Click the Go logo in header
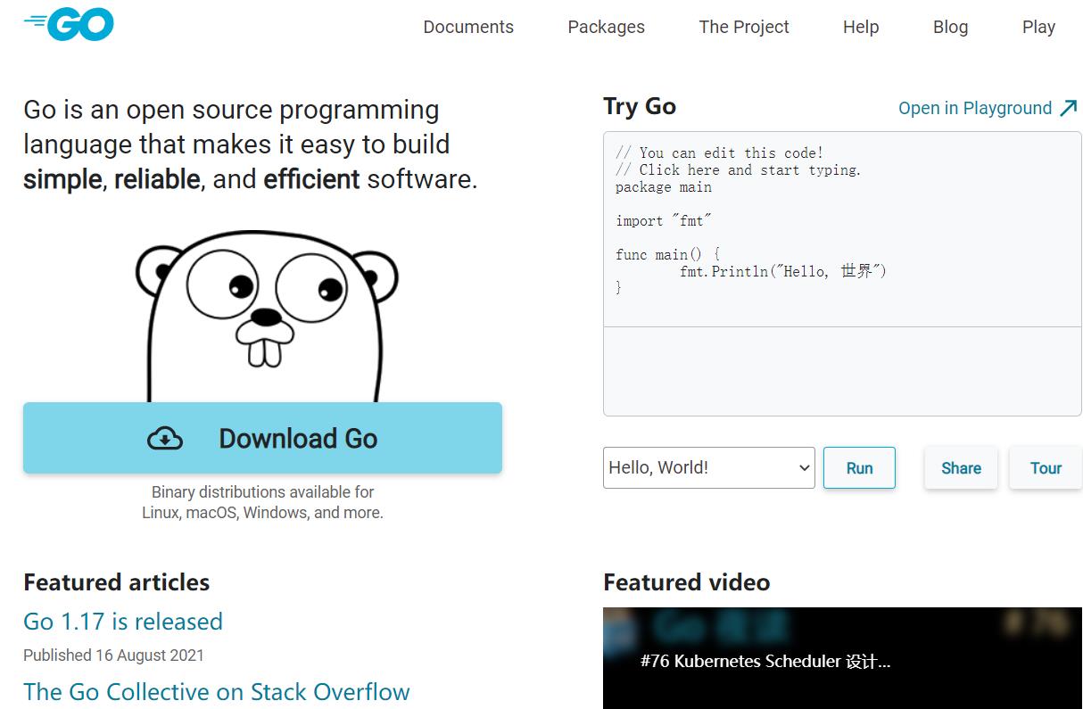The image size is (1083, 709). click(69, 25)
